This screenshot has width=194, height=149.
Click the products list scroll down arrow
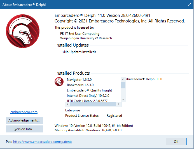123,99
